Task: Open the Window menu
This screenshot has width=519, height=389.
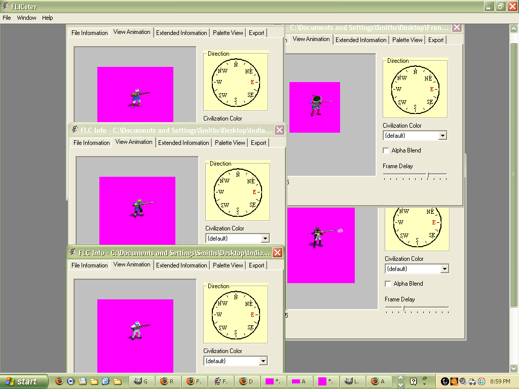Action: (26, 18)
